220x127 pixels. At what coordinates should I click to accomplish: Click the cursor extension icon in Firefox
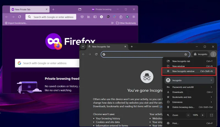click(127, 17)
